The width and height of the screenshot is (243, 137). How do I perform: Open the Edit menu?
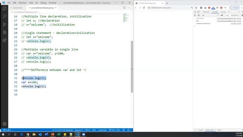click(x=14, y=3)
